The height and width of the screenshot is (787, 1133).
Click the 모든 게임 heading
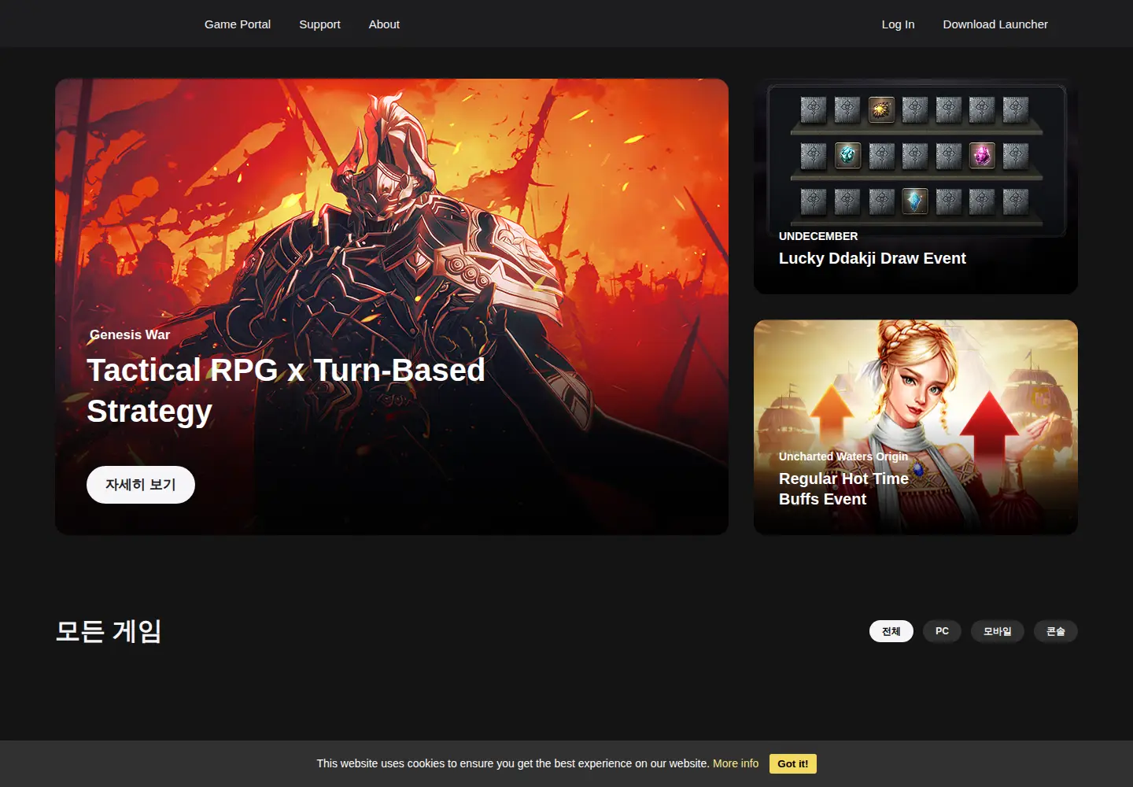[109, 631]
